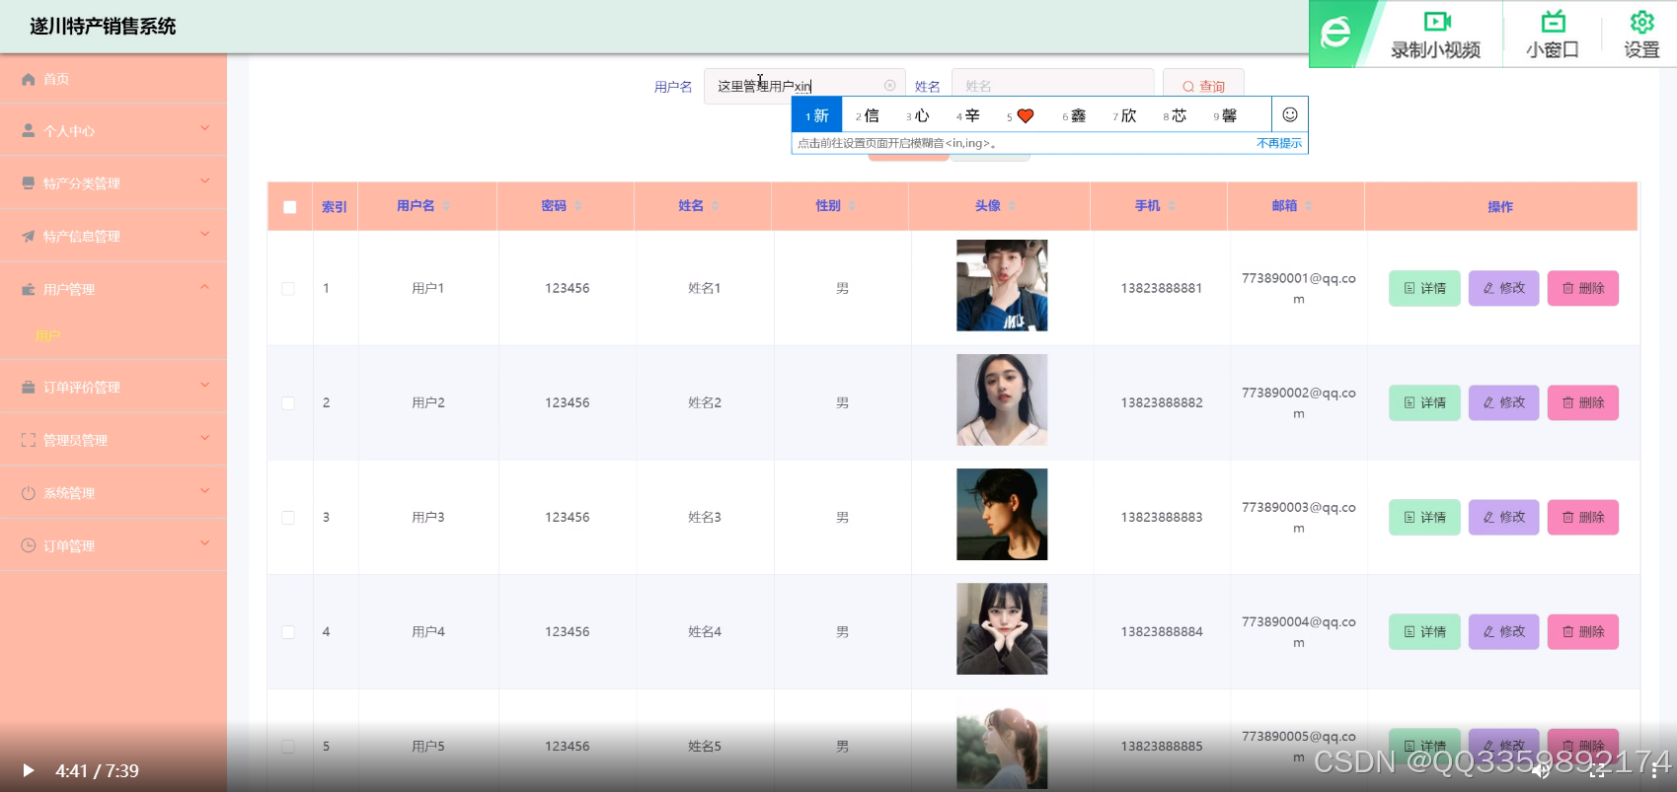Click the 特产信息管理 paper-plane icon
Image resolution: width=1677 pixels, height=792 pixels.
point(29,237)
